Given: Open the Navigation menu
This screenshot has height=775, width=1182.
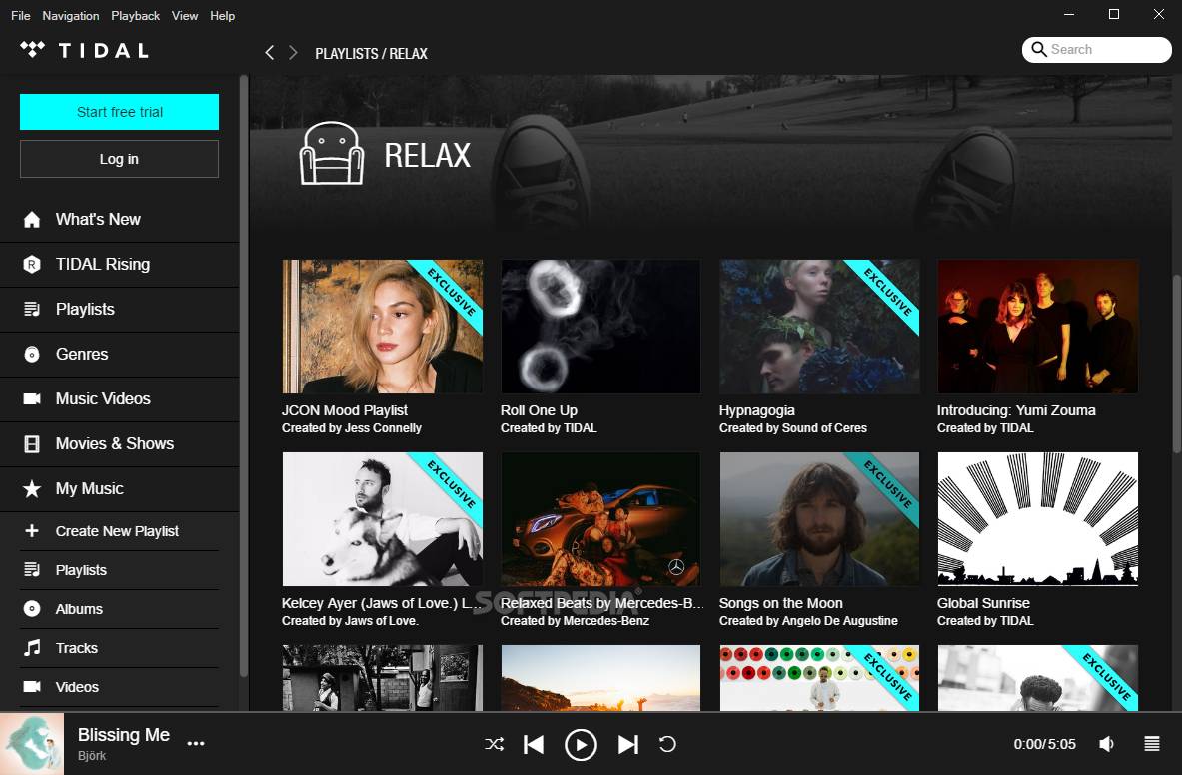Looking at the screenshot, I should point(70,15).
